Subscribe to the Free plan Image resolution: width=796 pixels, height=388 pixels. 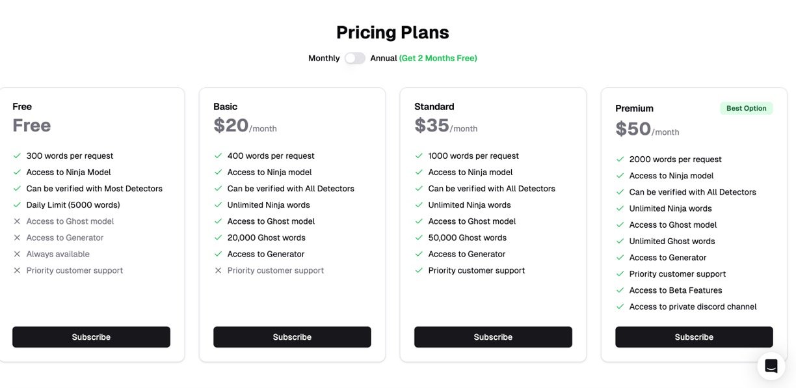click(91, 337)
